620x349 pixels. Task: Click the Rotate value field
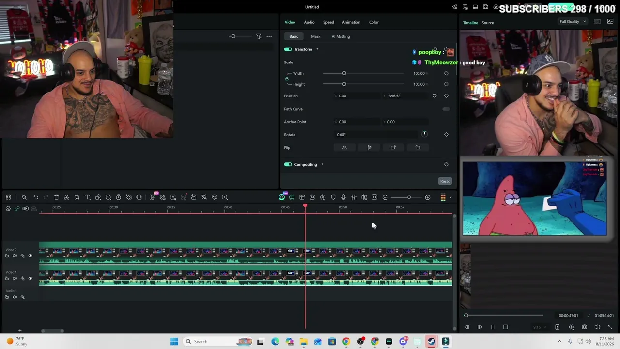coord(375,135)
